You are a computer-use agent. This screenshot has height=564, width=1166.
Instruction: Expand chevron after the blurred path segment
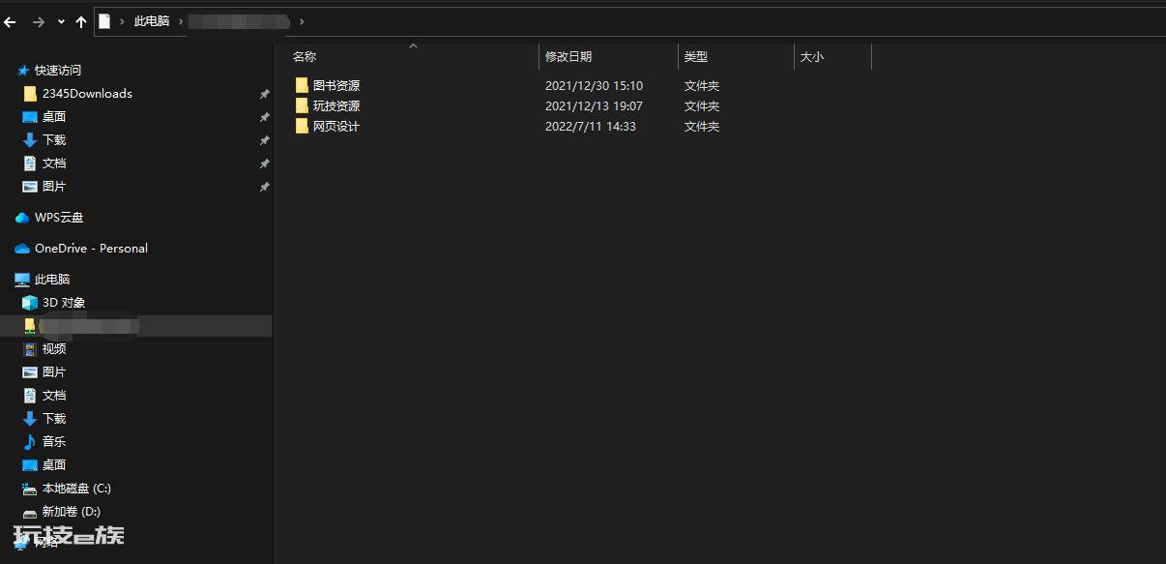pyautogui.click(x=302, y=21)
